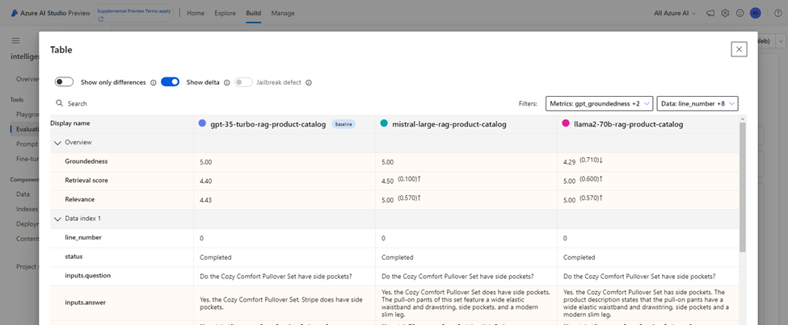The height and width of the screenshot is (325, 788).
Task: Click the Retrieval score row label
Action: 86,181
